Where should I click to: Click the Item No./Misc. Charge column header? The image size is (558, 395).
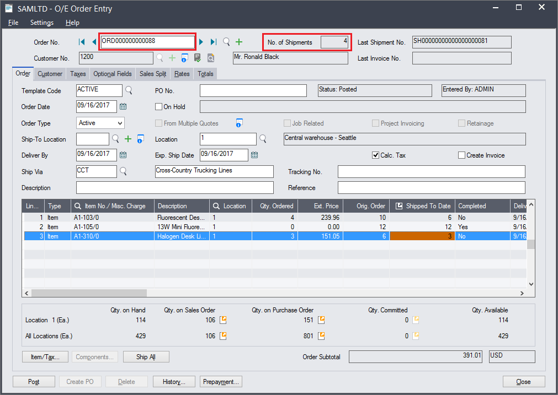[x=113, y=205]
